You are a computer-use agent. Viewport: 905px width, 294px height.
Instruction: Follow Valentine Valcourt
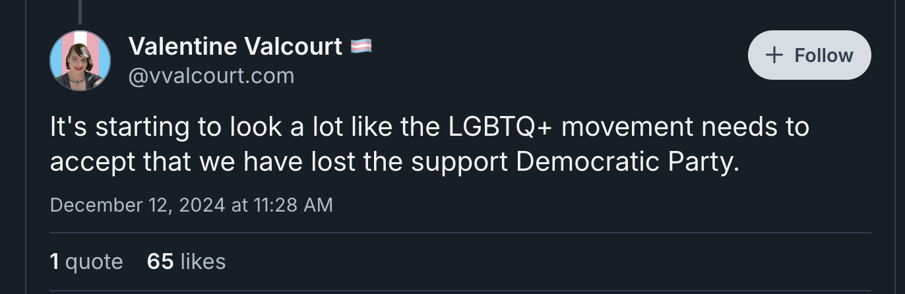[809, 55]
